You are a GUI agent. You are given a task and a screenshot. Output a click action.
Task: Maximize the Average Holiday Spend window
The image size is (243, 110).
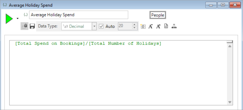[x=223, y=5]
